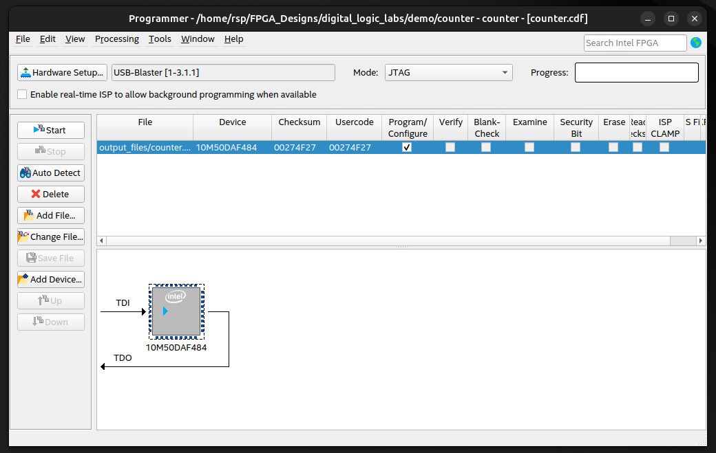Click Change File button
The height and width of the screenshot is (453, 716).
[51, 236]
